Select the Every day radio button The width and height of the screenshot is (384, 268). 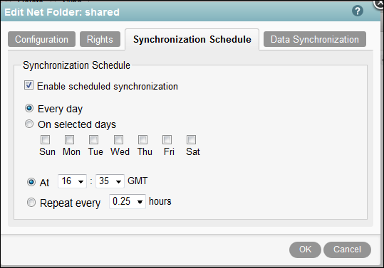pyautogui.click(x=29, y=108)
